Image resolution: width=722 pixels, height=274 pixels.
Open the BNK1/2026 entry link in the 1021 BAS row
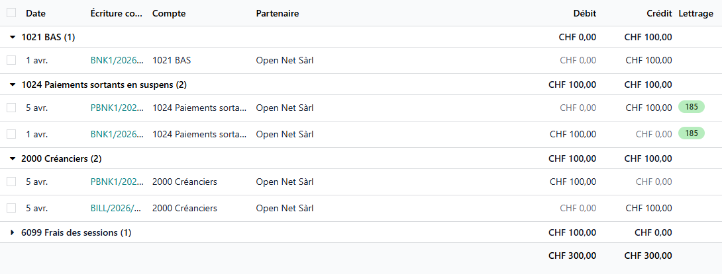tap(117, 61)
